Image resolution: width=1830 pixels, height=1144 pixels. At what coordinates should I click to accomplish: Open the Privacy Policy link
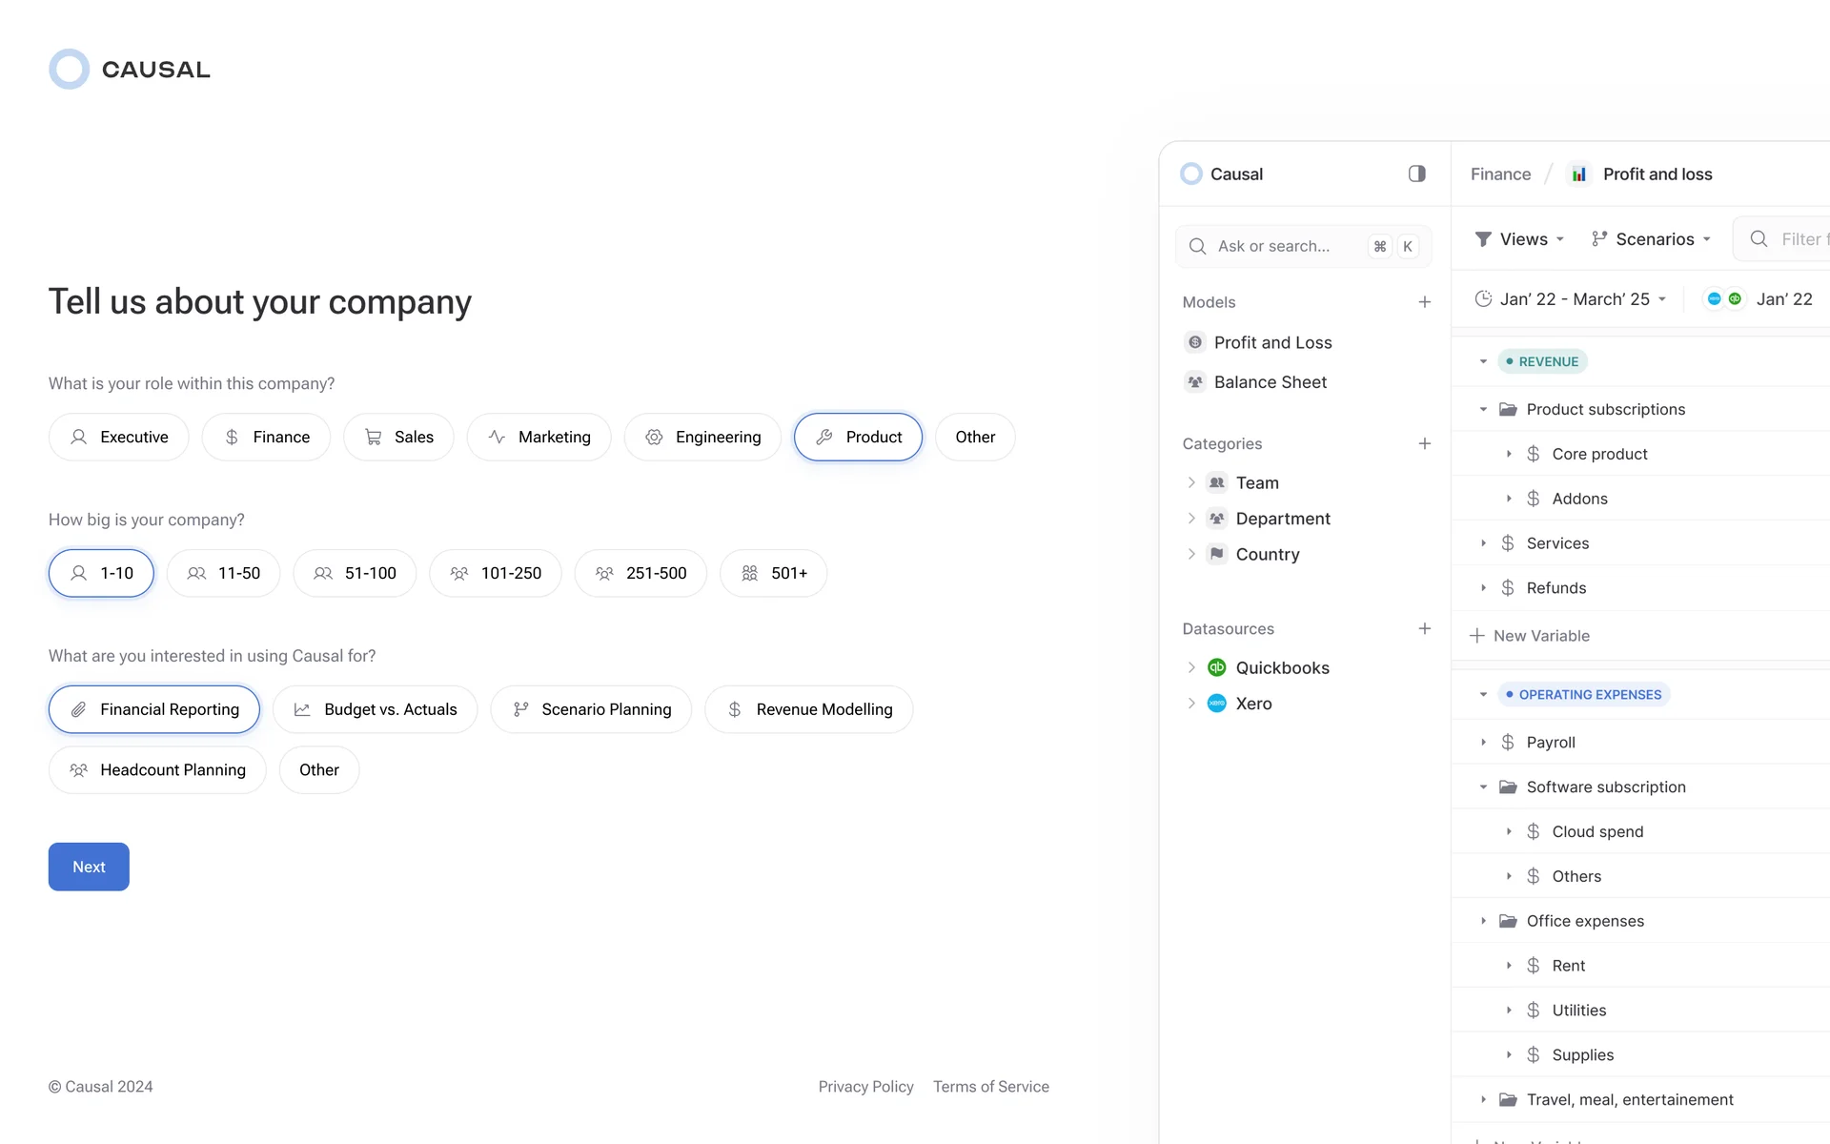click(x=865, y=1087)
